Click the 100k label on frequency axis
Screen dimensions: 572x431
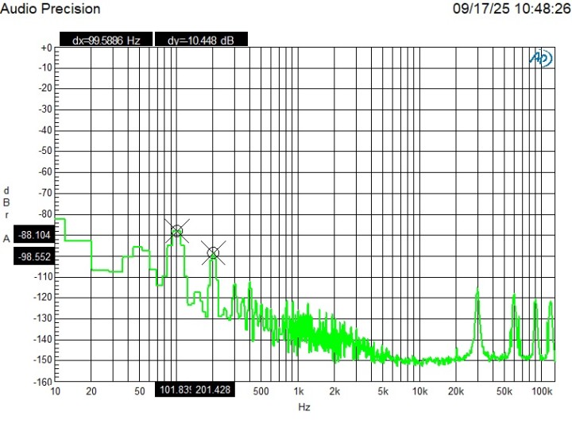tap(543, 391)
